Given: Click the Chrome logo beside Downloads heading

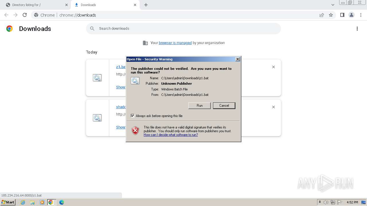Looking at the screenshot, I should click(9, 29).
